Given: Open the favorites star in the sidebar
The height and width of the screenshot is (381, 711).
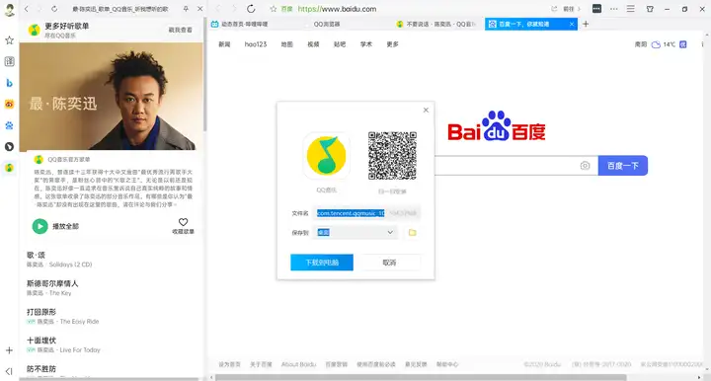Looking at the screenshot, I should pyautogui.click(x=9, y=40).
